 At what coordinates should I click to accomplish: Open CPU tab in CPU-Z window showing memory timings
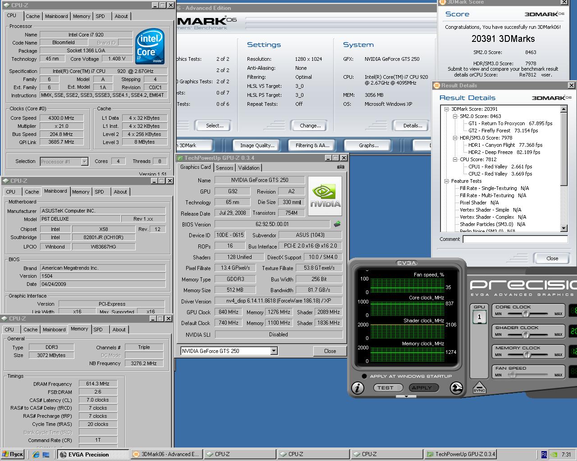pos(9,330)
